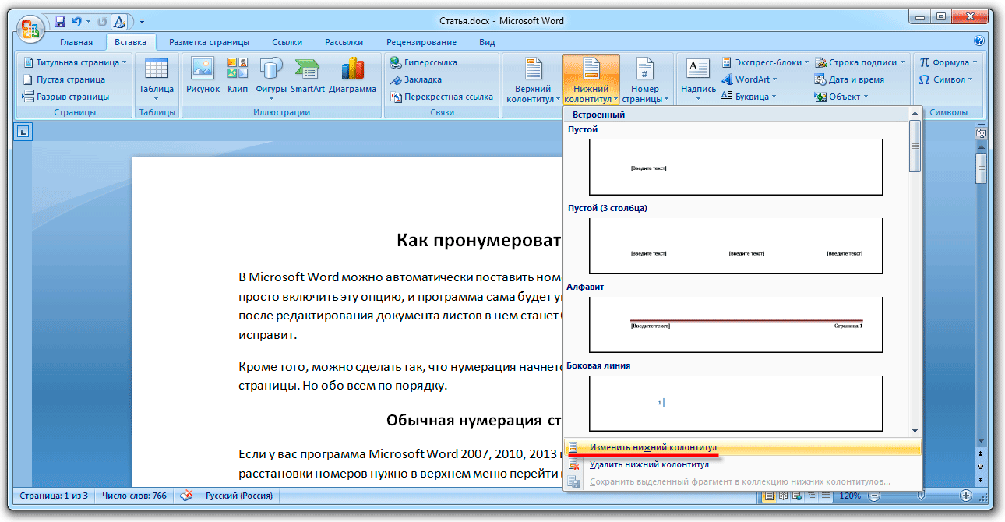This screenshot has height=522, width=1005.
Task: Click the Страница: 1 из 3 indicator
Action: [54, 496]
